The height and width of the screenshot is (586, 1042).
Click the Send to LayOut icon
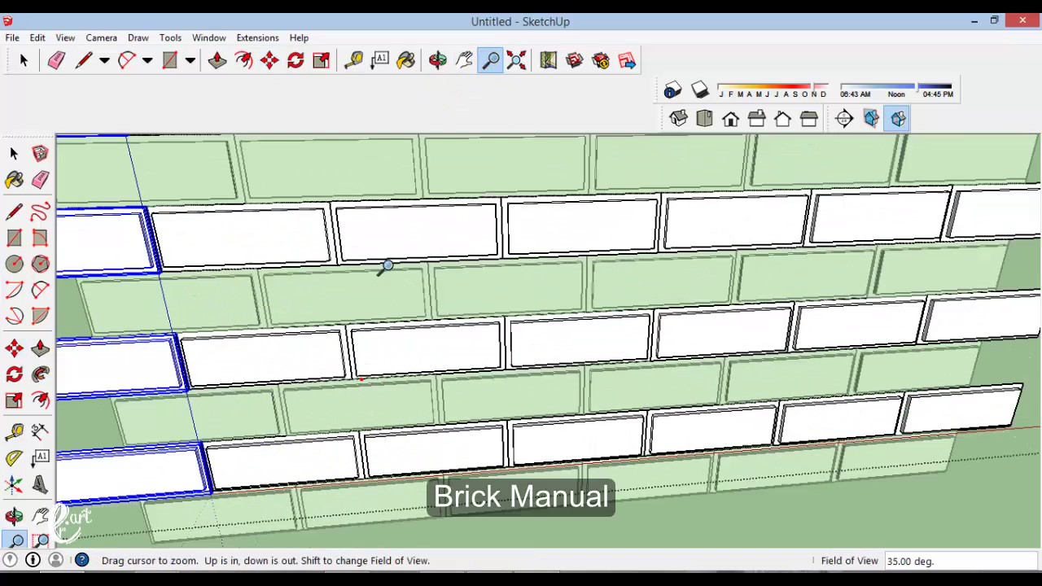coord(627,60)
